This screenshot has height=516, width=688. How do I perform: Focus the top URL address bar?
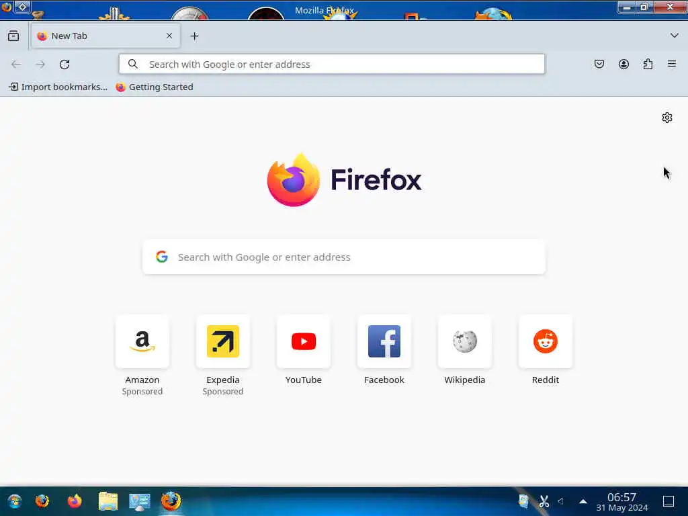tap(332, 64)
